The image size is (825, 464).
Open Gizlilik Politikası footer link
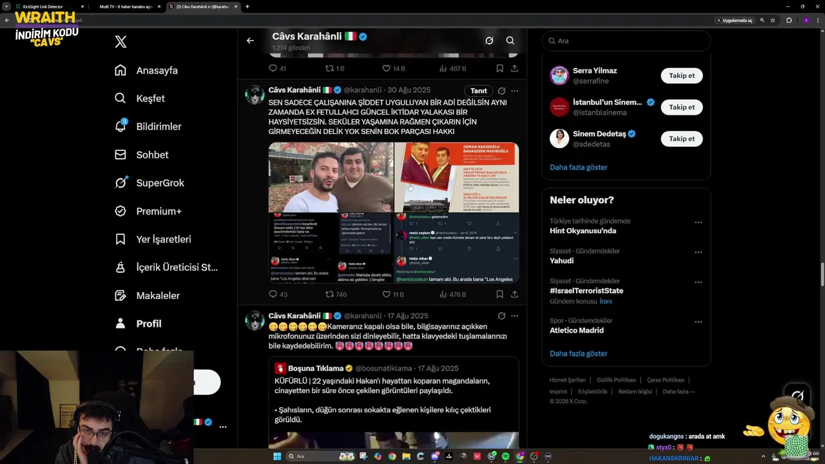coord(616,380)
